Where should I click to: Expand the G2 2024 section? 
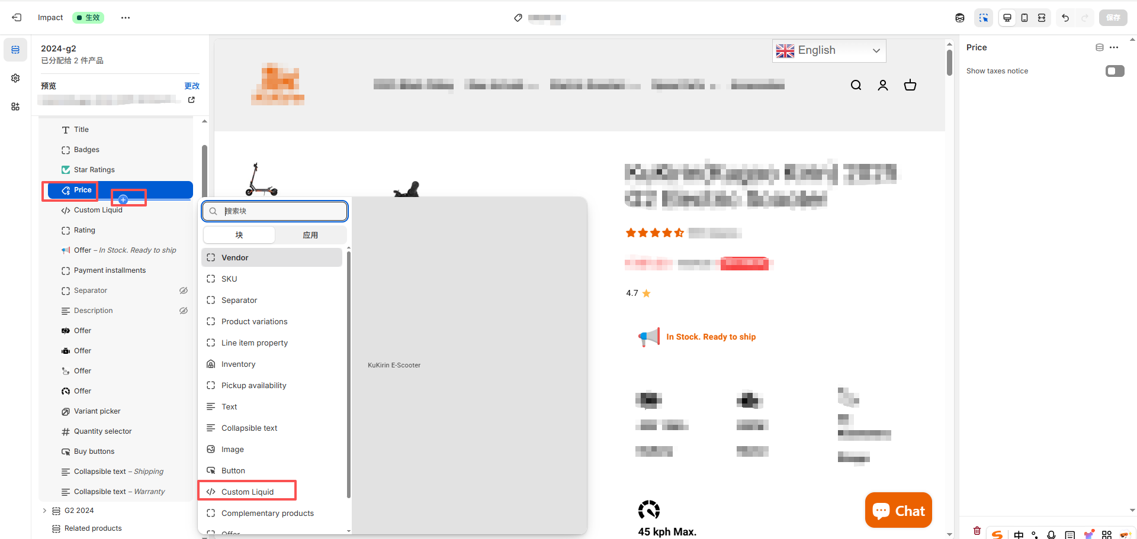click(x=44, y=511)
